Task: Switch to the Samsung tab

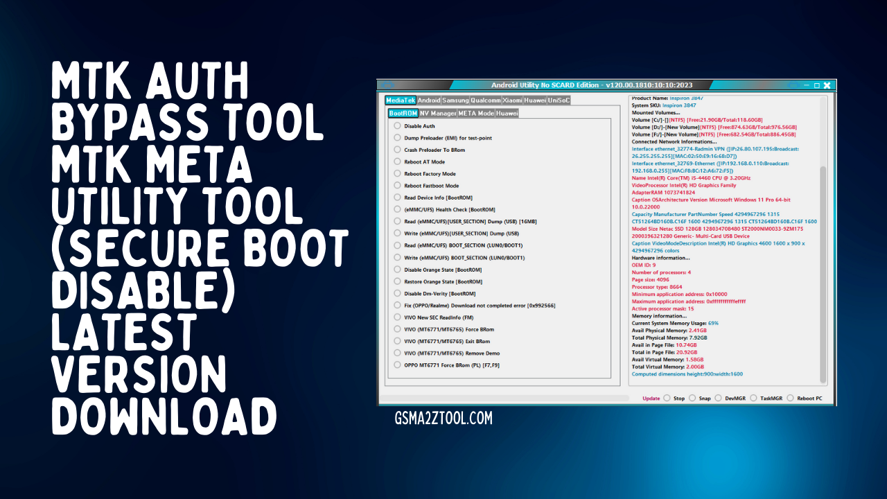Action: [x=454, y=100]
